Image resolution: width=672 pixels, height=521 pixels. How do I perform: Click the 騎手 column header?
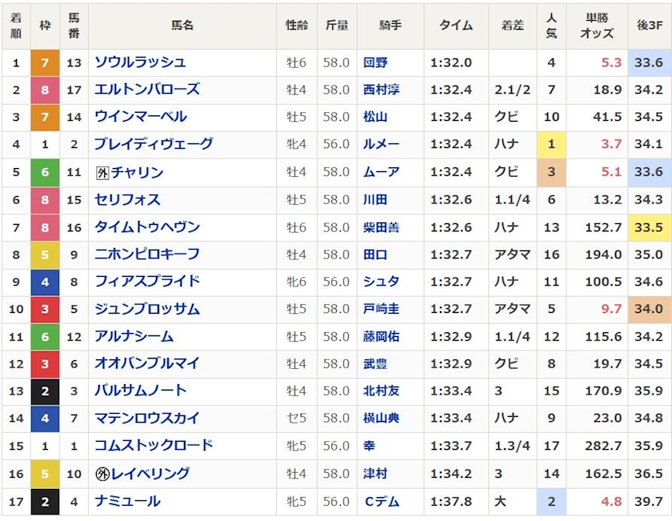coord(390,26)
